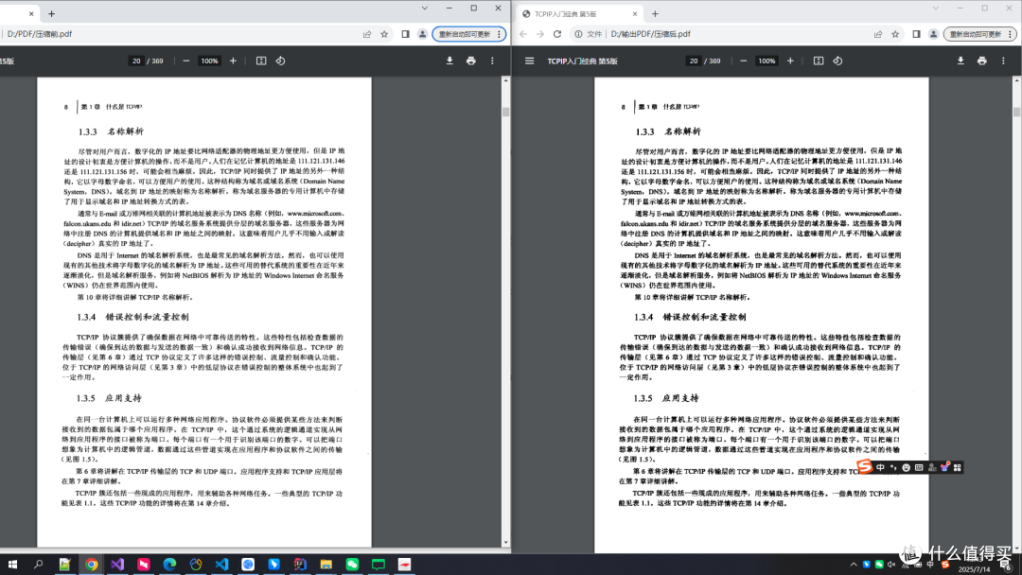Click the 压缩前.pdf address bar in left window
Screen dimensions: 1022x575
coord(40,34)
